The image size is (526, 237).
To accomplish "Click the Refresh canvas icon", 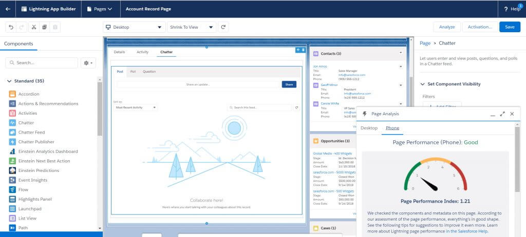I will tap(223, 27).
